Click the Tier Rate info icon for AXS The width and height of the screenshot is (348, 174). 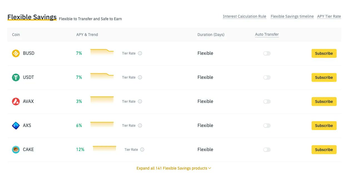140,125
